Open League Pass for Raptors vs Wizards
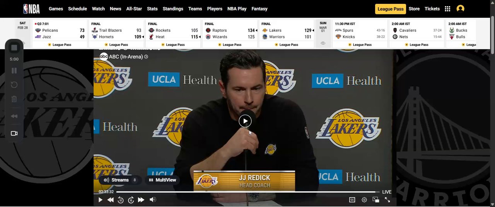The image size is (495, 207). point(230,45)
